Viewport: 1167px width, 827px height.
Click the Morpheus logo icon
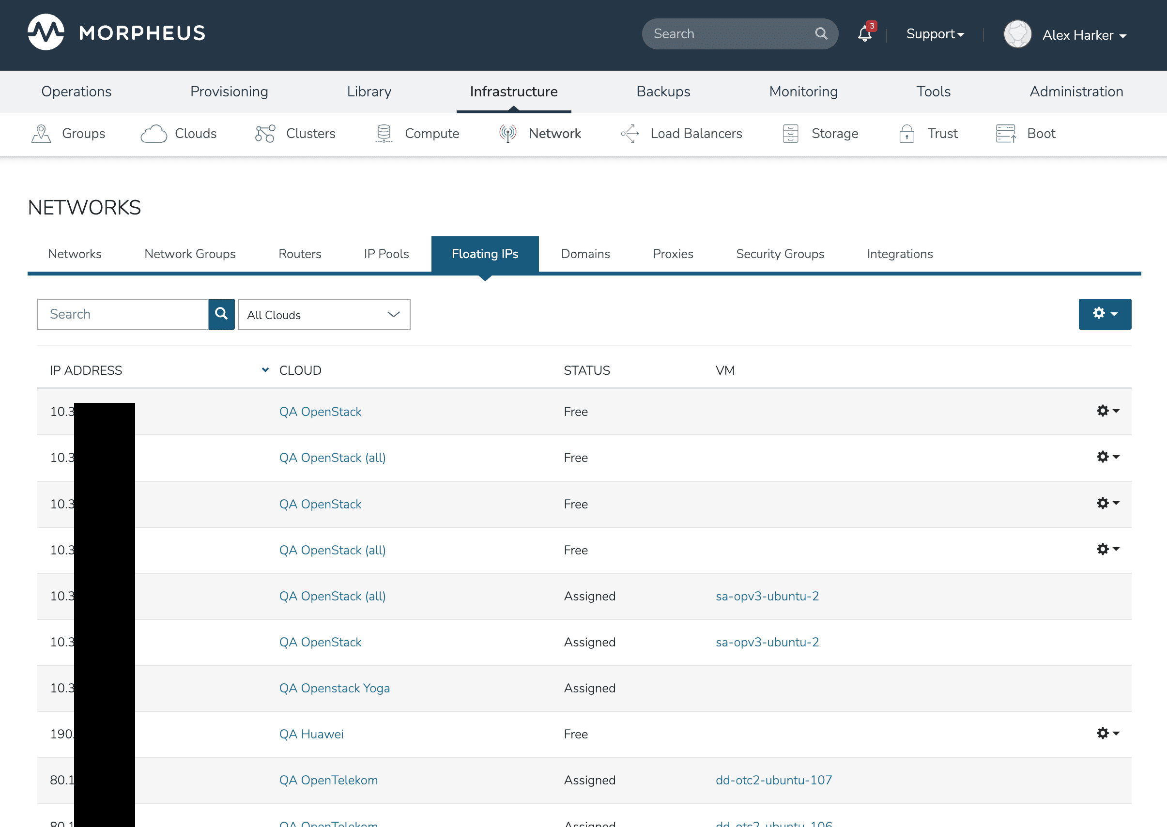[46, 32]
